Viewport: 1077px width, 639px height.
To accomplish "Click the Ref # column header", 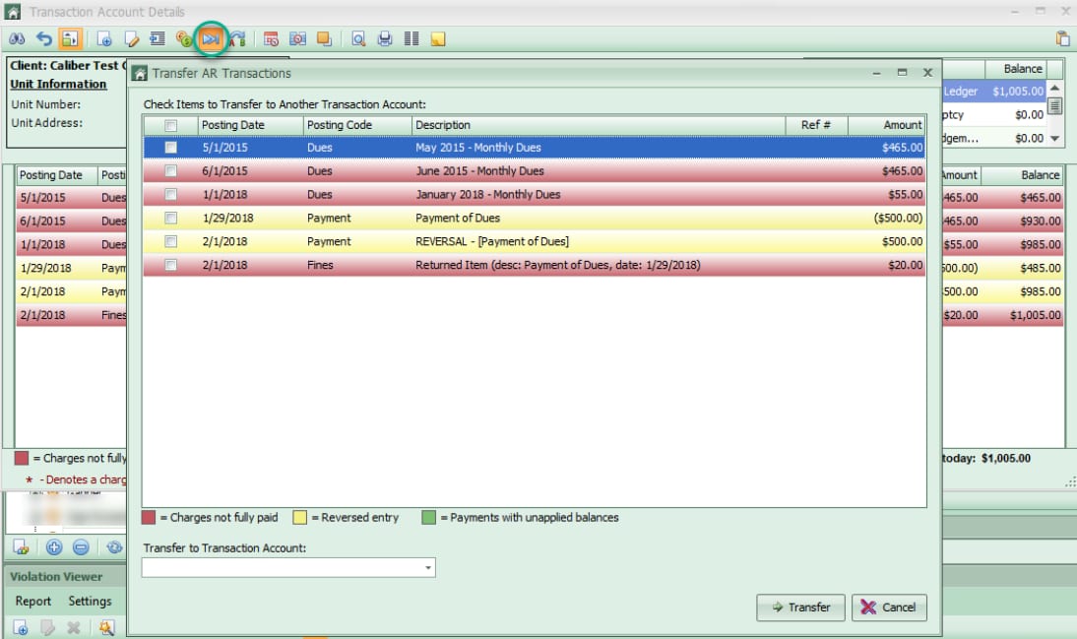I will [817, 125].
